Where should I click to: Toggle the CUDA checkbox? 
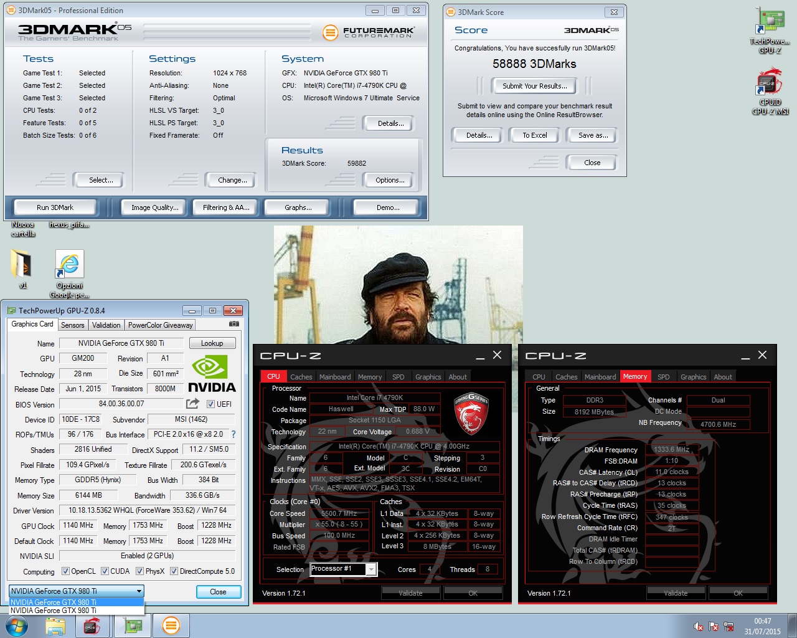(x=105, y=571)
